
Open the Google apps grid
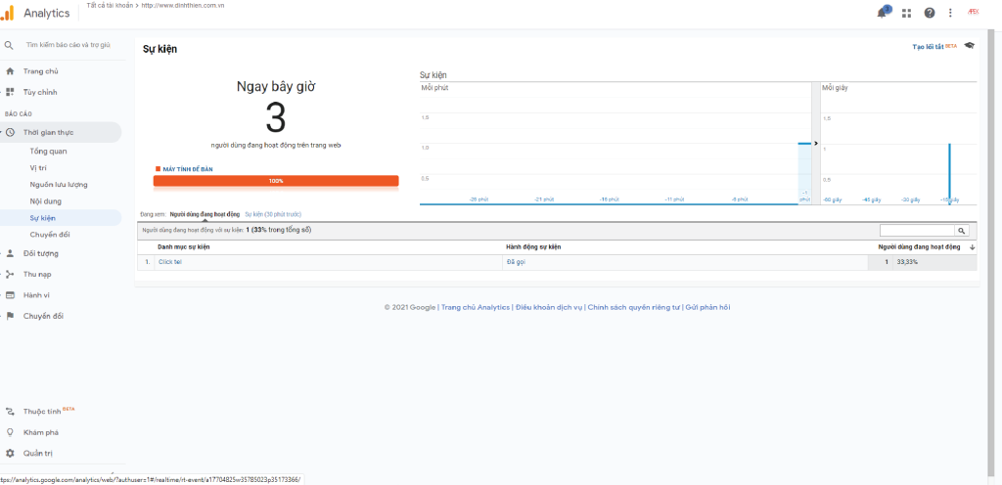click(x=906, y=13)
